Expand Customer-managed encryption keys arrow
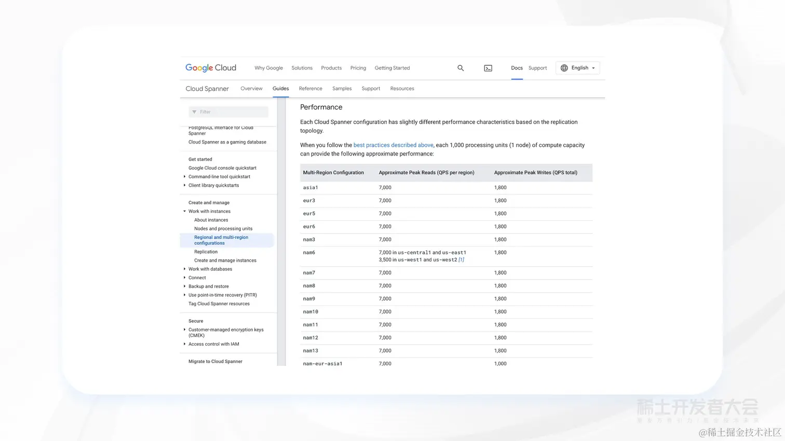This screenshot has height=441, width=785. 184,330
